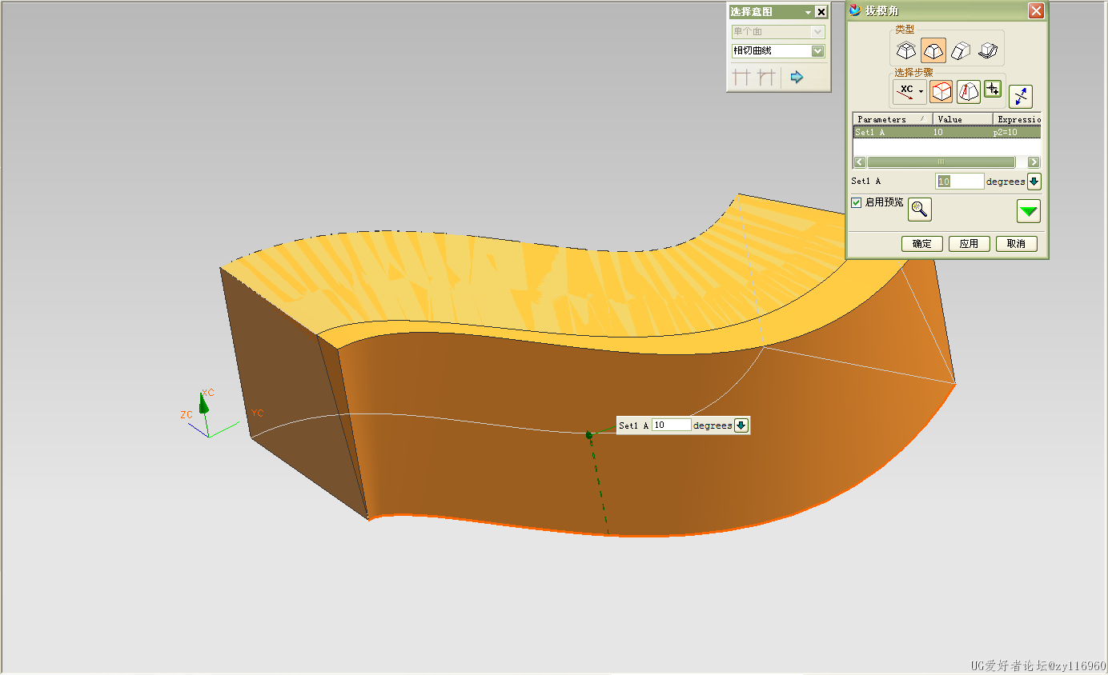
Task: Open the dialog's Set1 A degrees options arrow
Action: coord(1034,182)
